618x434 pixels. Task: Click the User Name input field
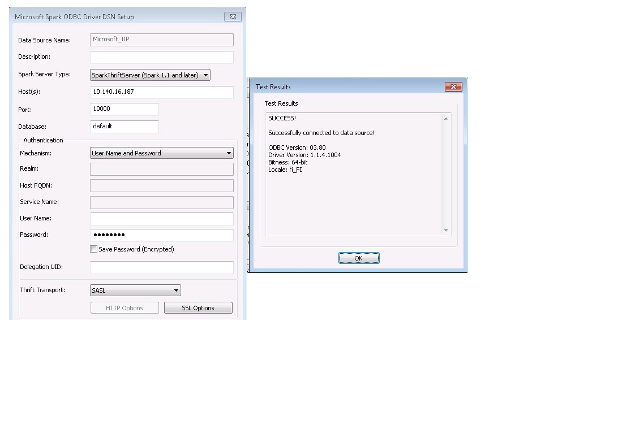[x=161, y=219]
